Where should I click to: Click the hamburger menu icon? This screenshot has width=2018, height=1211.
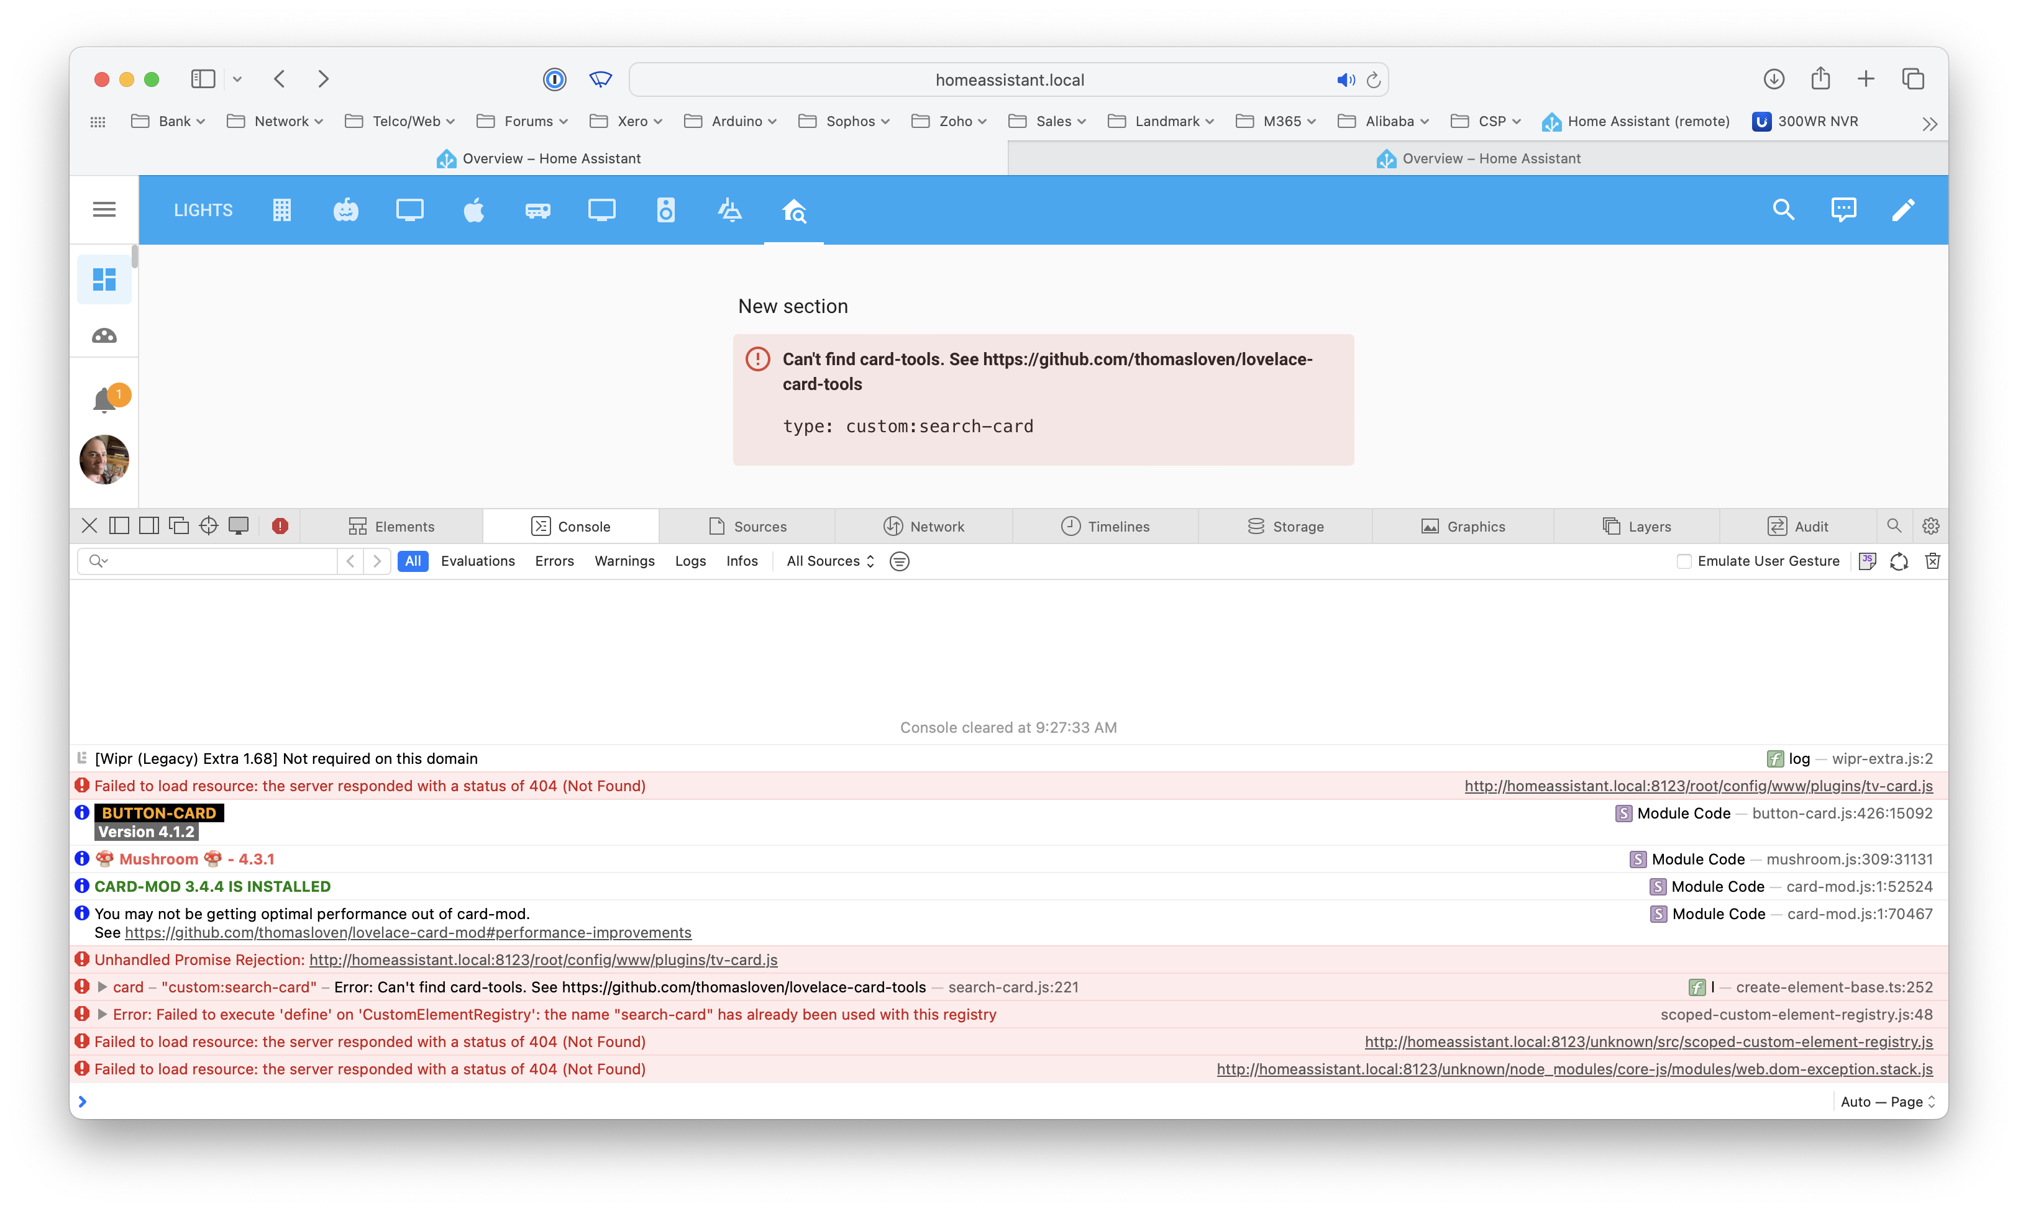click(x=104, y=210)
